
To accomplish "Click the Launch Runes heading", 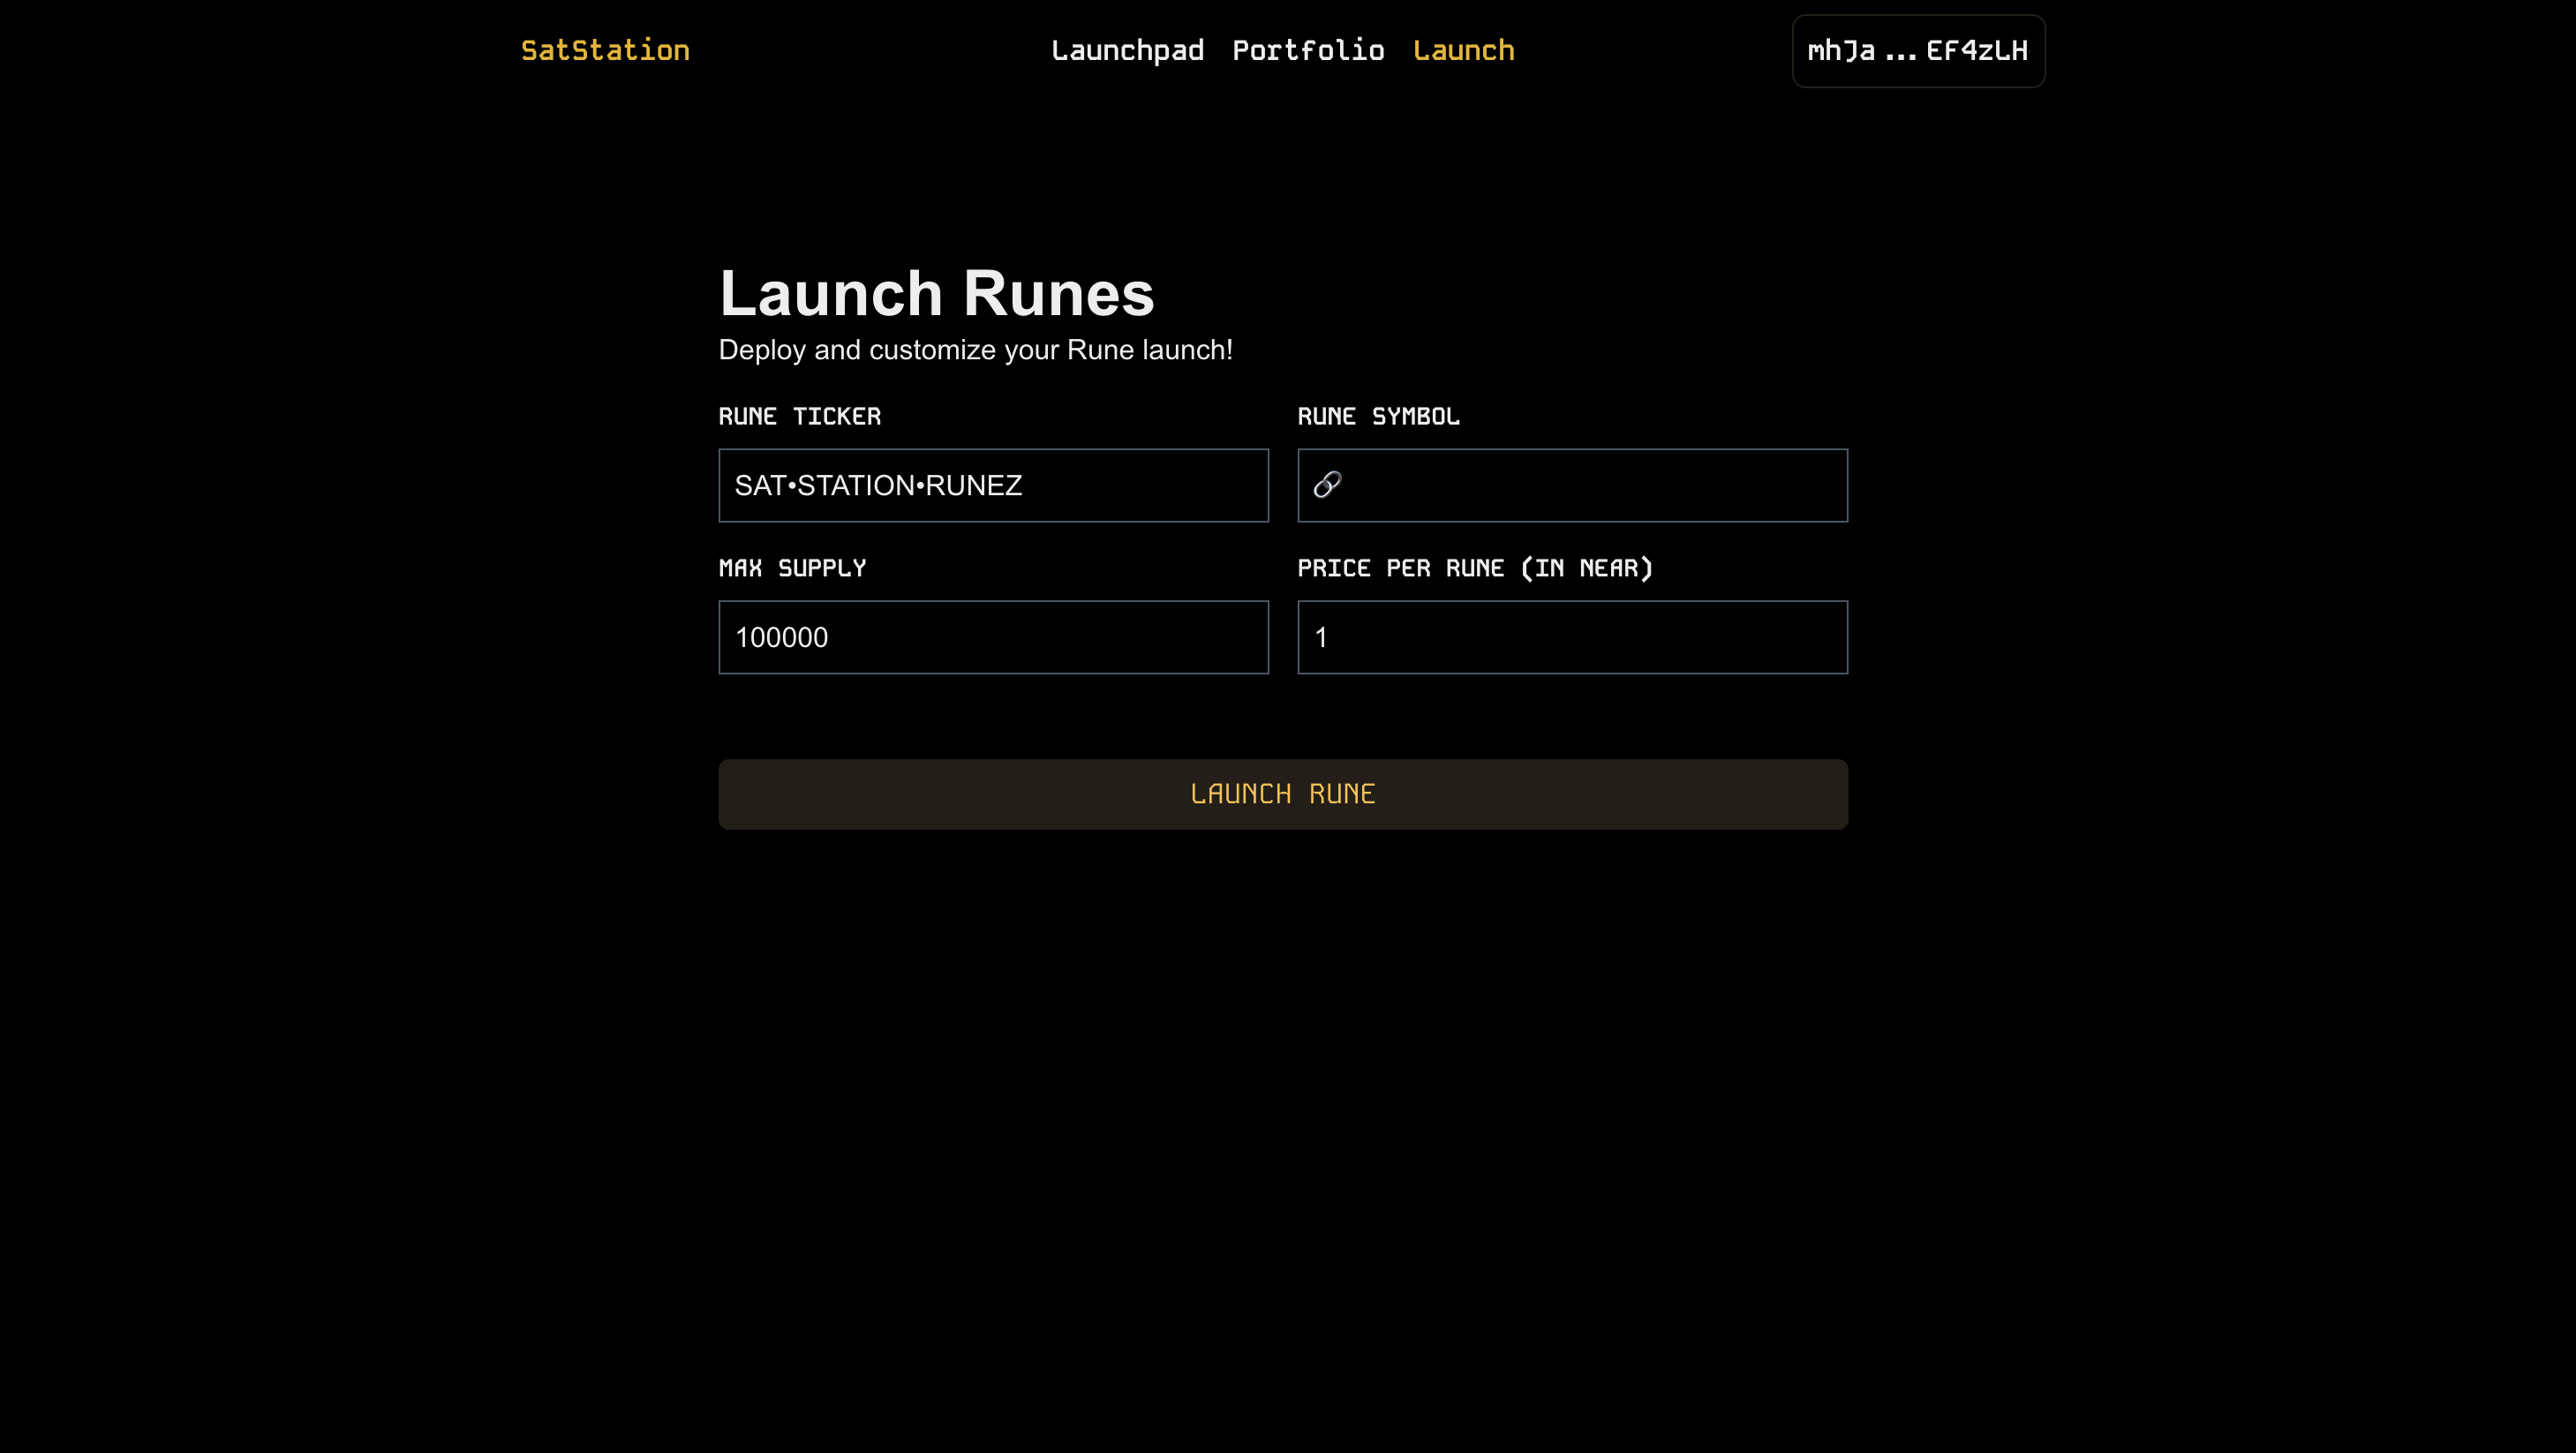I will [936, 294].
